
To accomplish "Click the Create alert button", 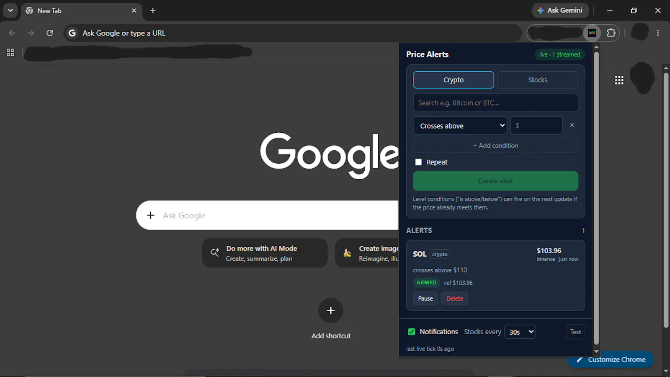I will [495, 181].
